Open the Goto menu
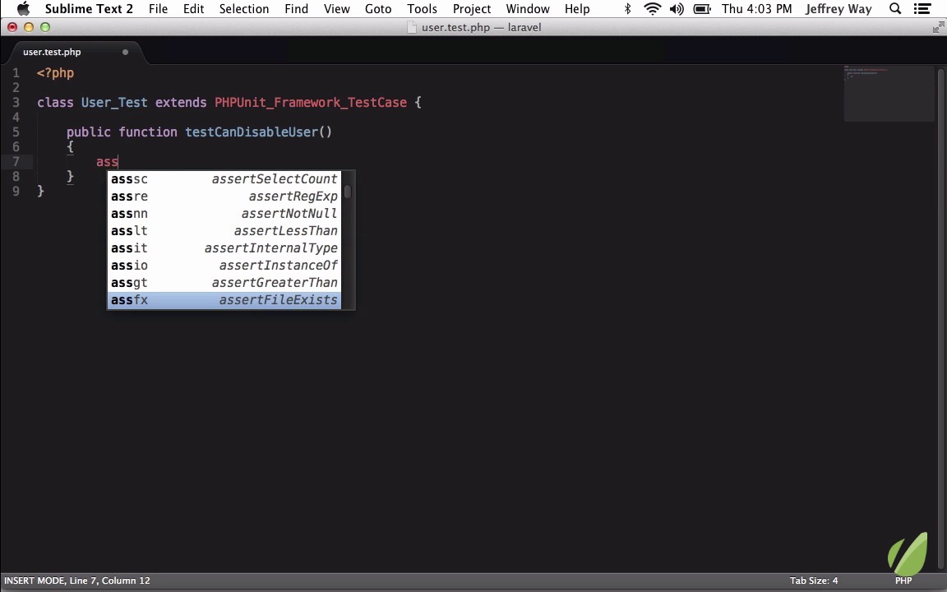 coord(378,9)
